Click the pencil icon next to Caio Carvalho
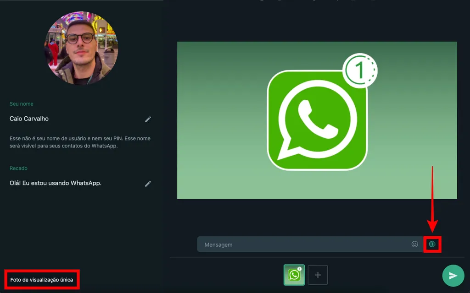The image size is (470, 293). (148, 119)
